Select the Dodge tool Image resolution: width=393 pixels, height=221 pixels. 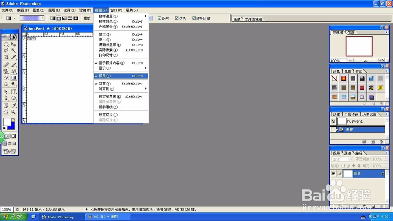tap(13, 84)
